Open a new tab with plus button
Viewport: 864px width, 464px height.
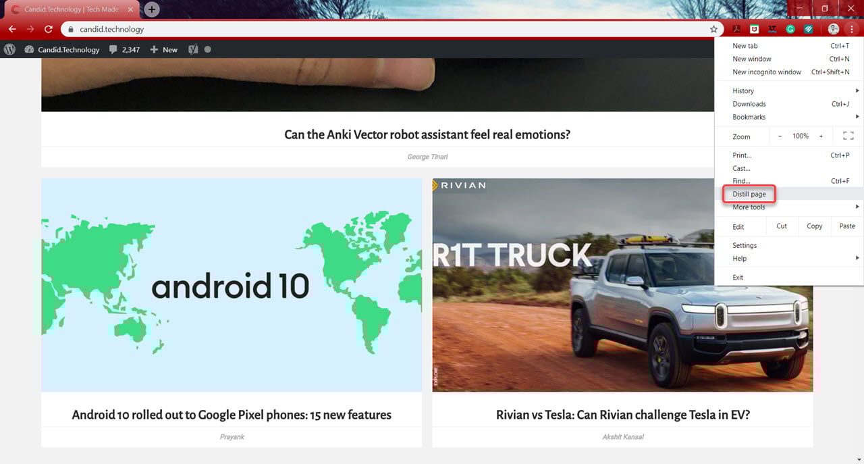point(152,9)
